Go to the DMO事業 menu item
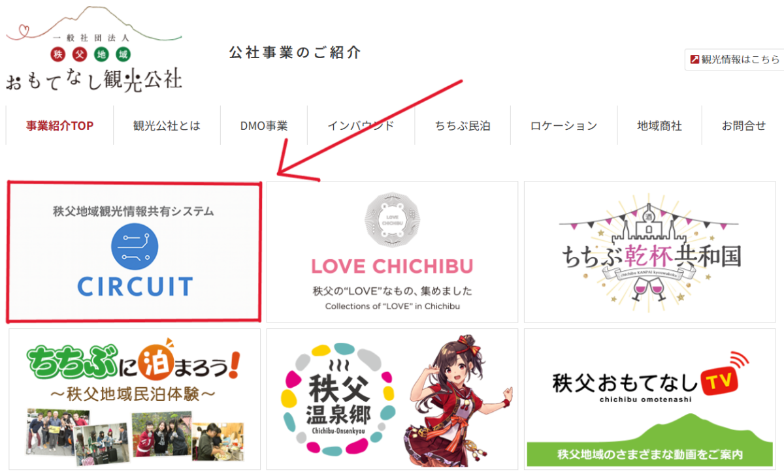 coord(264,126)
